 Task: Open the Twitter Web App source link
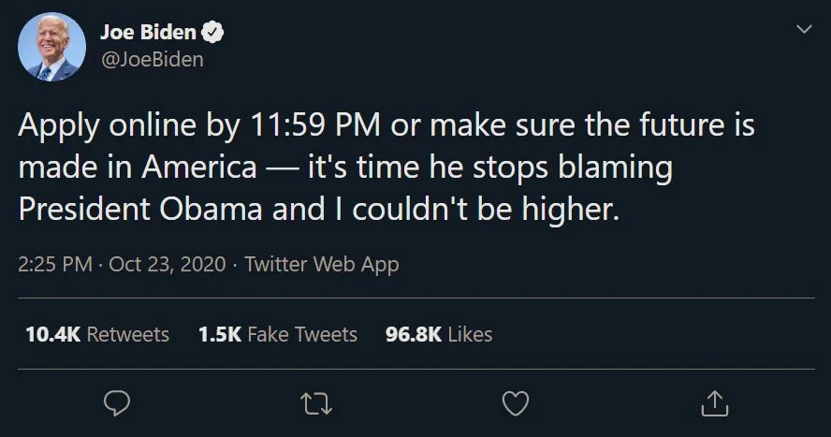click(x=321, y=265)
